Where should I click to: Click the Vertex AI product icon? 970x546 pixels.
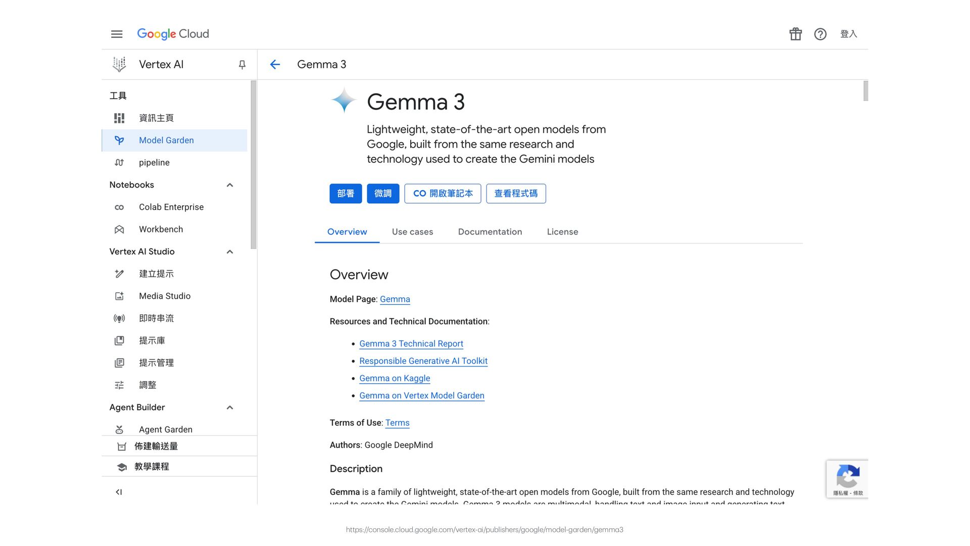click(x=119, y=64)
